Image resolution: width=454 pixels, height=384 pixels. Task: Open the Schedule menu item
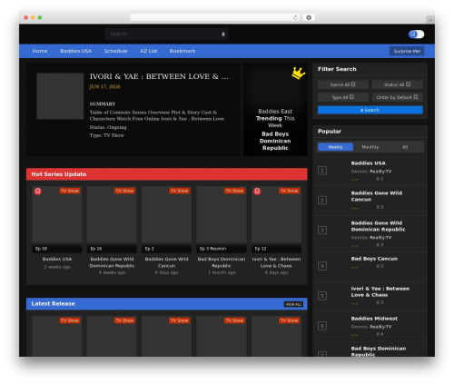pos(116,51)
